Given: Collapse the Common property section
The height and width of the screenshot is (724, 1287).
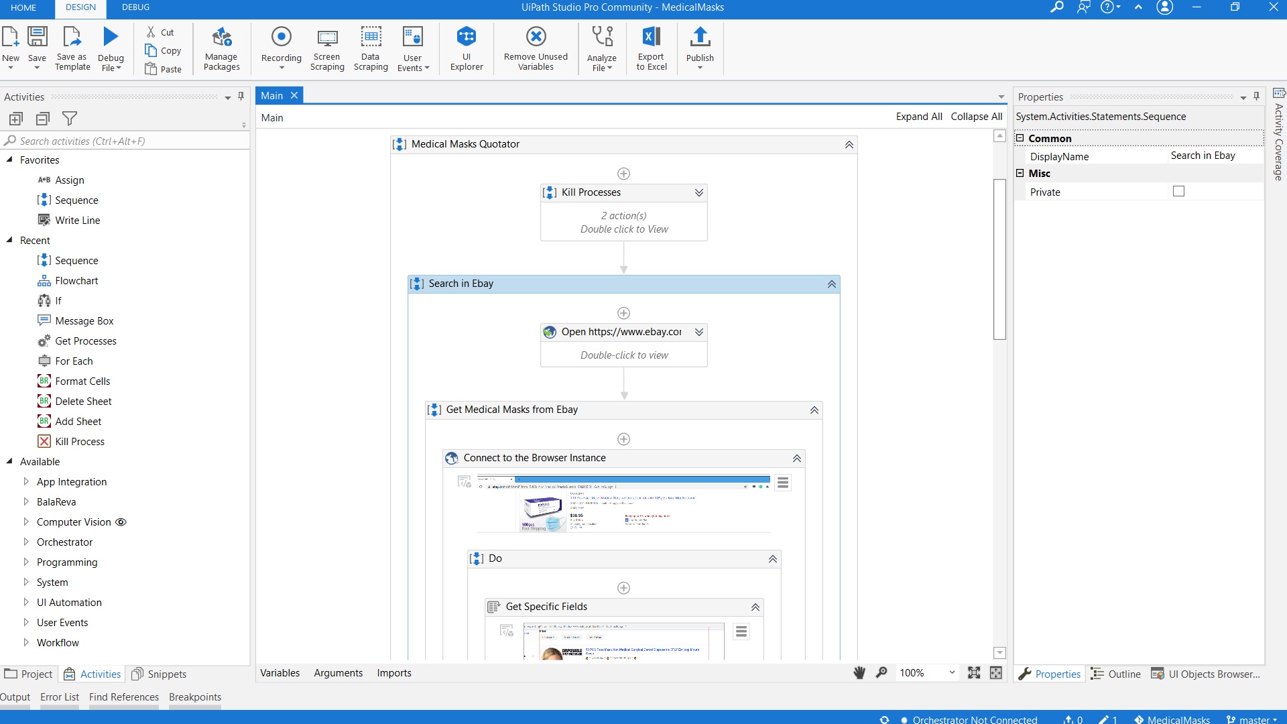Looking at the screenshot, I should coord(1020,137).
